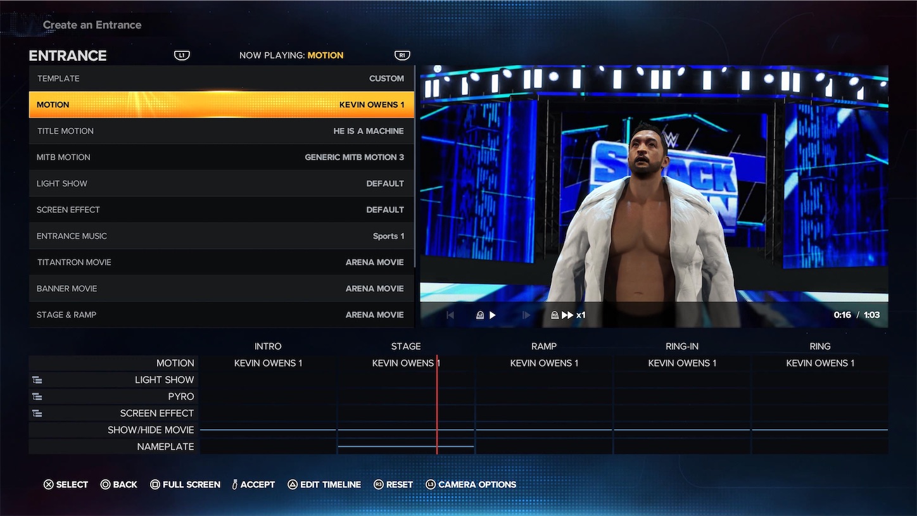917x516 pixels.
Task: Click the Now Playing: Motion label
Action: pyautogui.click(x=291, y=56)
